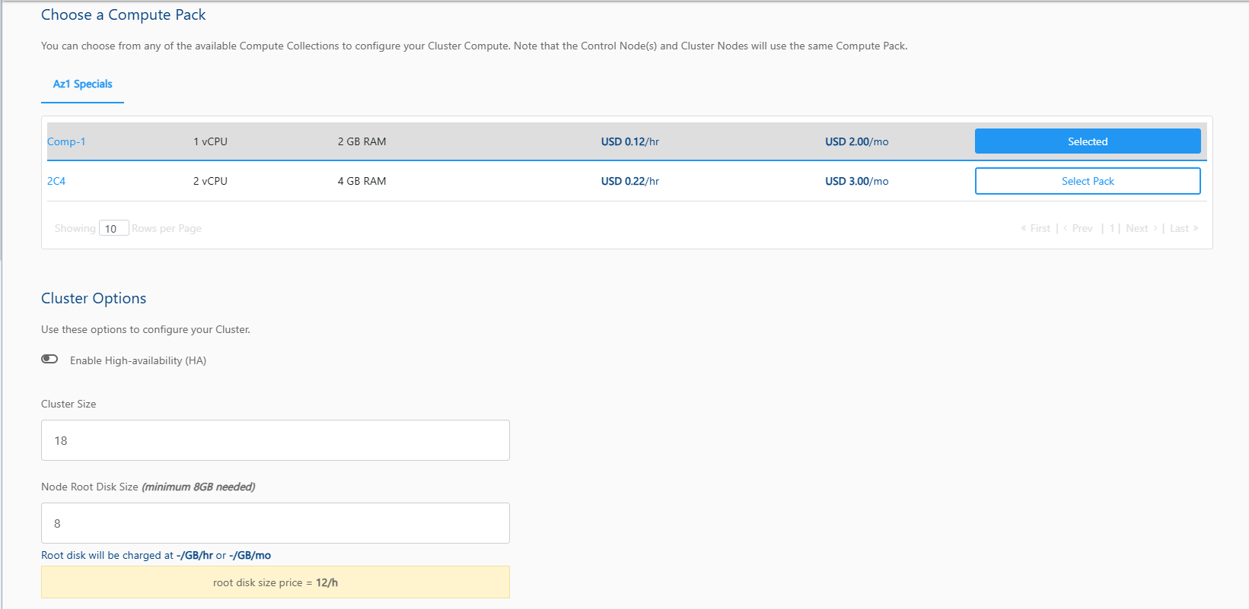The image size is (1249, 609).
Task: Click the 'USD 3.00/mo' price
Action: 857,181
